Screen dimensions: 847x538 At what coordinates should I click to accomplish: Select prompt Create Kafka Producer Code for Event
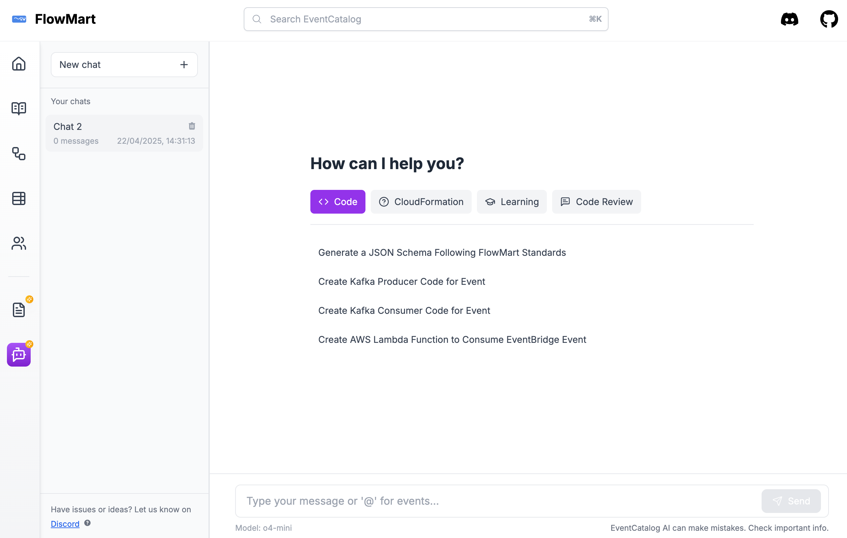pos(402,281)
